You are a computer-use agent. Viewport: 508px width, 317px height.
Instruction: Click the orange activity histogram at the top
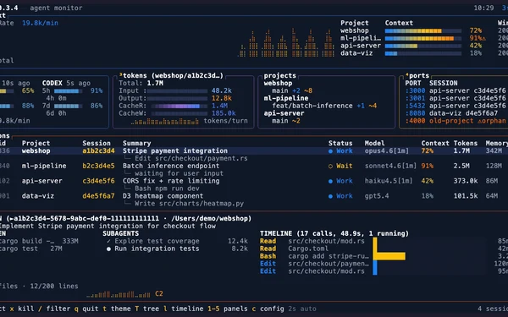[x=287, y=43]
